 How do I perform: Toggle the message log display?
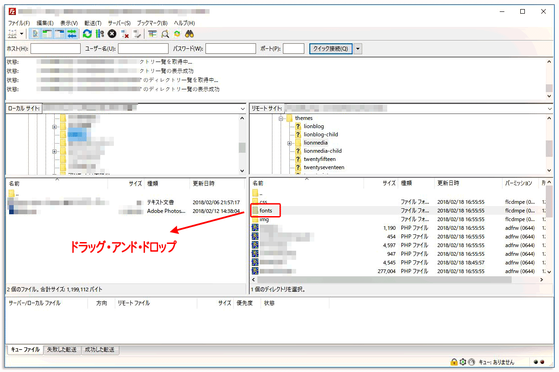click(x=35, y=33)
